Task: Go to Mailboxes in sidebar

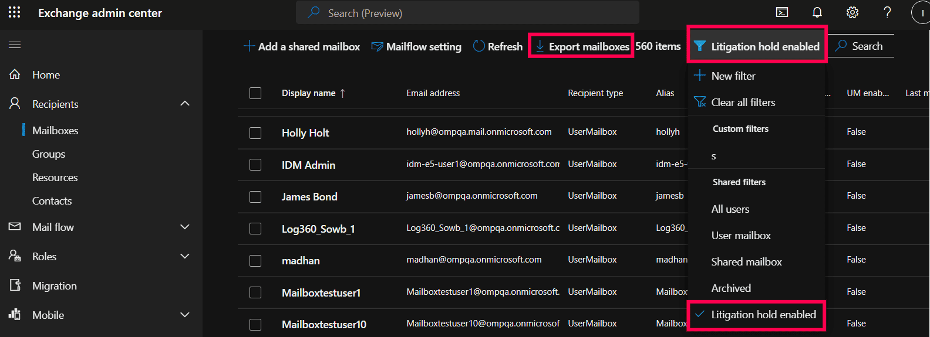Action: (x=55, y=130)
